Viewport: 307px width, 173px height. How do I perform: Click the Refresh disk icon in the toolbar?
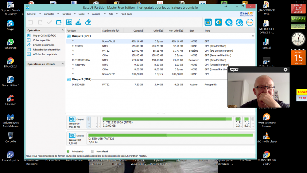tap(59, 22)
